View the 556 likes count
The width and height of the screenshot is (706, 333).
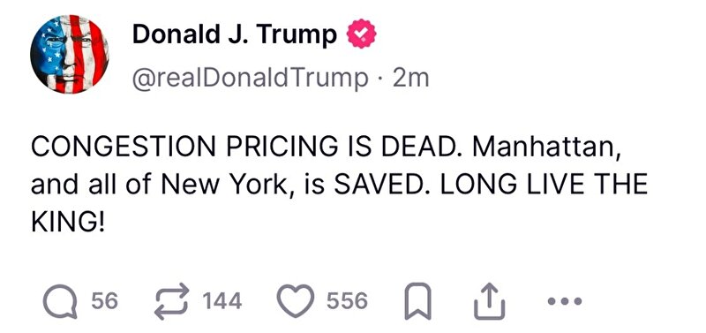tap(347, 300)
